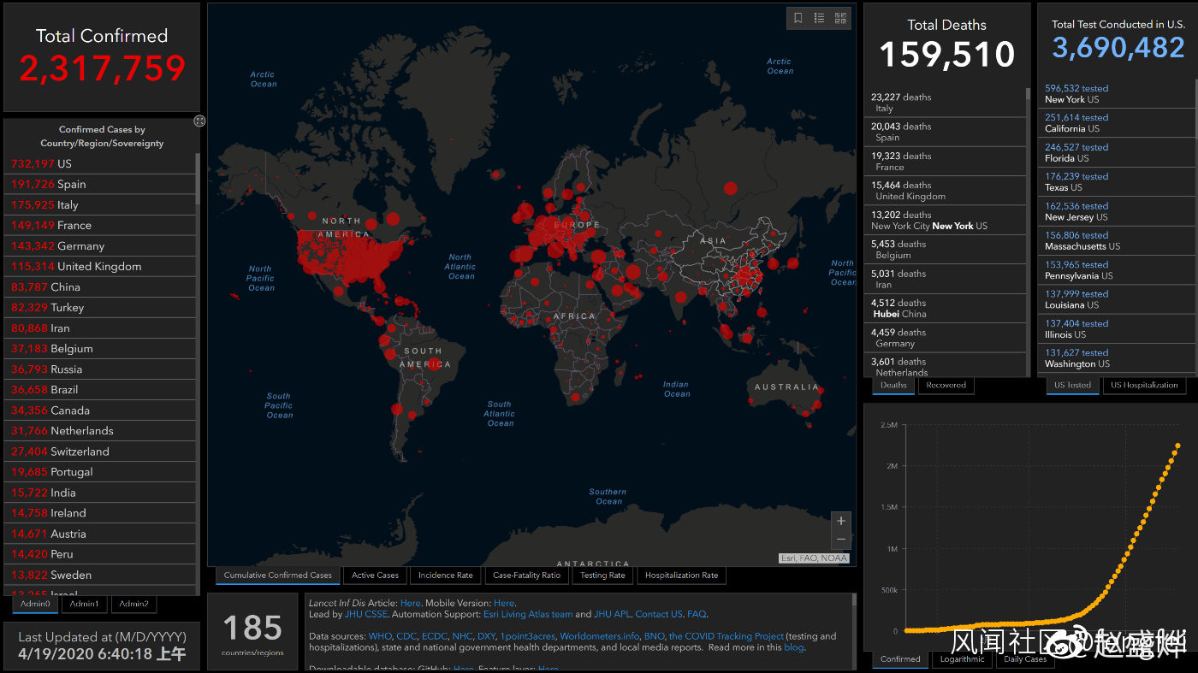Viewport: 1198px width, 673px height.
Task: Click the Contact US link
Action: (x=659, y=614)
